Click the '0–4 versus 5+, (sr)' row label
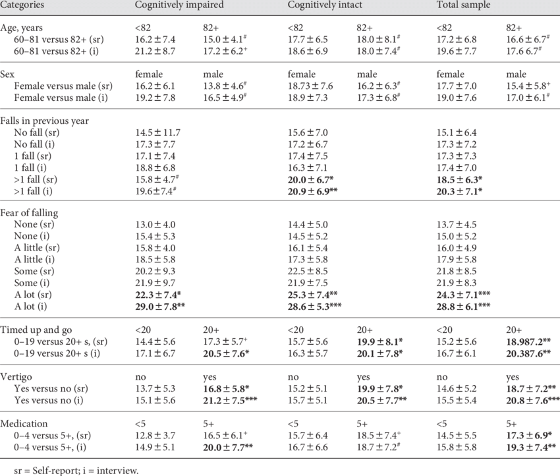This screenshot has height=476, width=560. click(x=53, y=436)
